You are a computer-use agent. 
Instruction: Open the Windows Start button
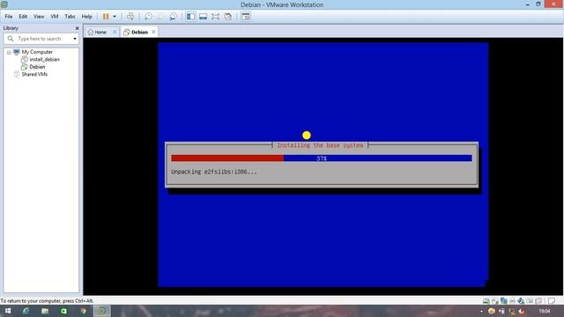click(8, 311)
